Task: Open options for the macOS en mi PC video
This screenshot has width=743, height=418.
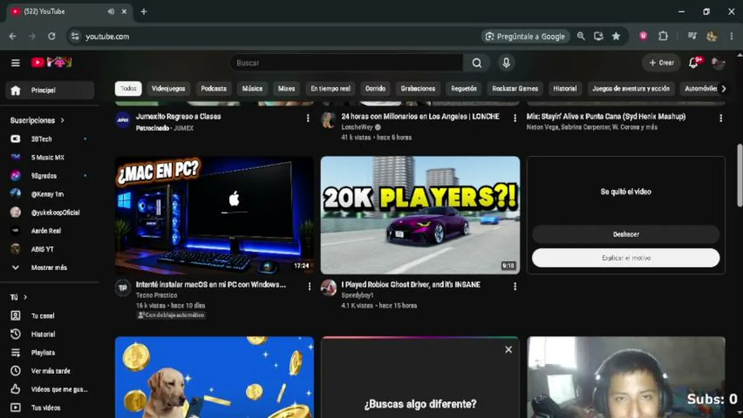Action: point(309,286)
